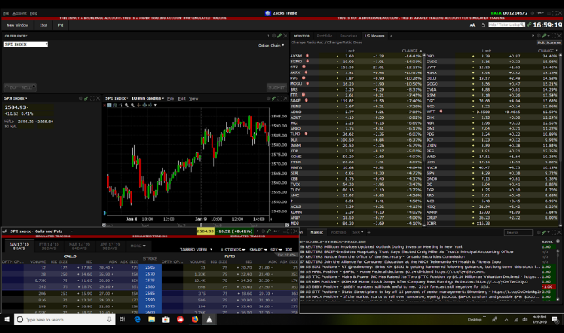This screenshot has height=333, width=564.
Task: Select JAN 17 '19 expiry tab
Action: pos(19,246)
